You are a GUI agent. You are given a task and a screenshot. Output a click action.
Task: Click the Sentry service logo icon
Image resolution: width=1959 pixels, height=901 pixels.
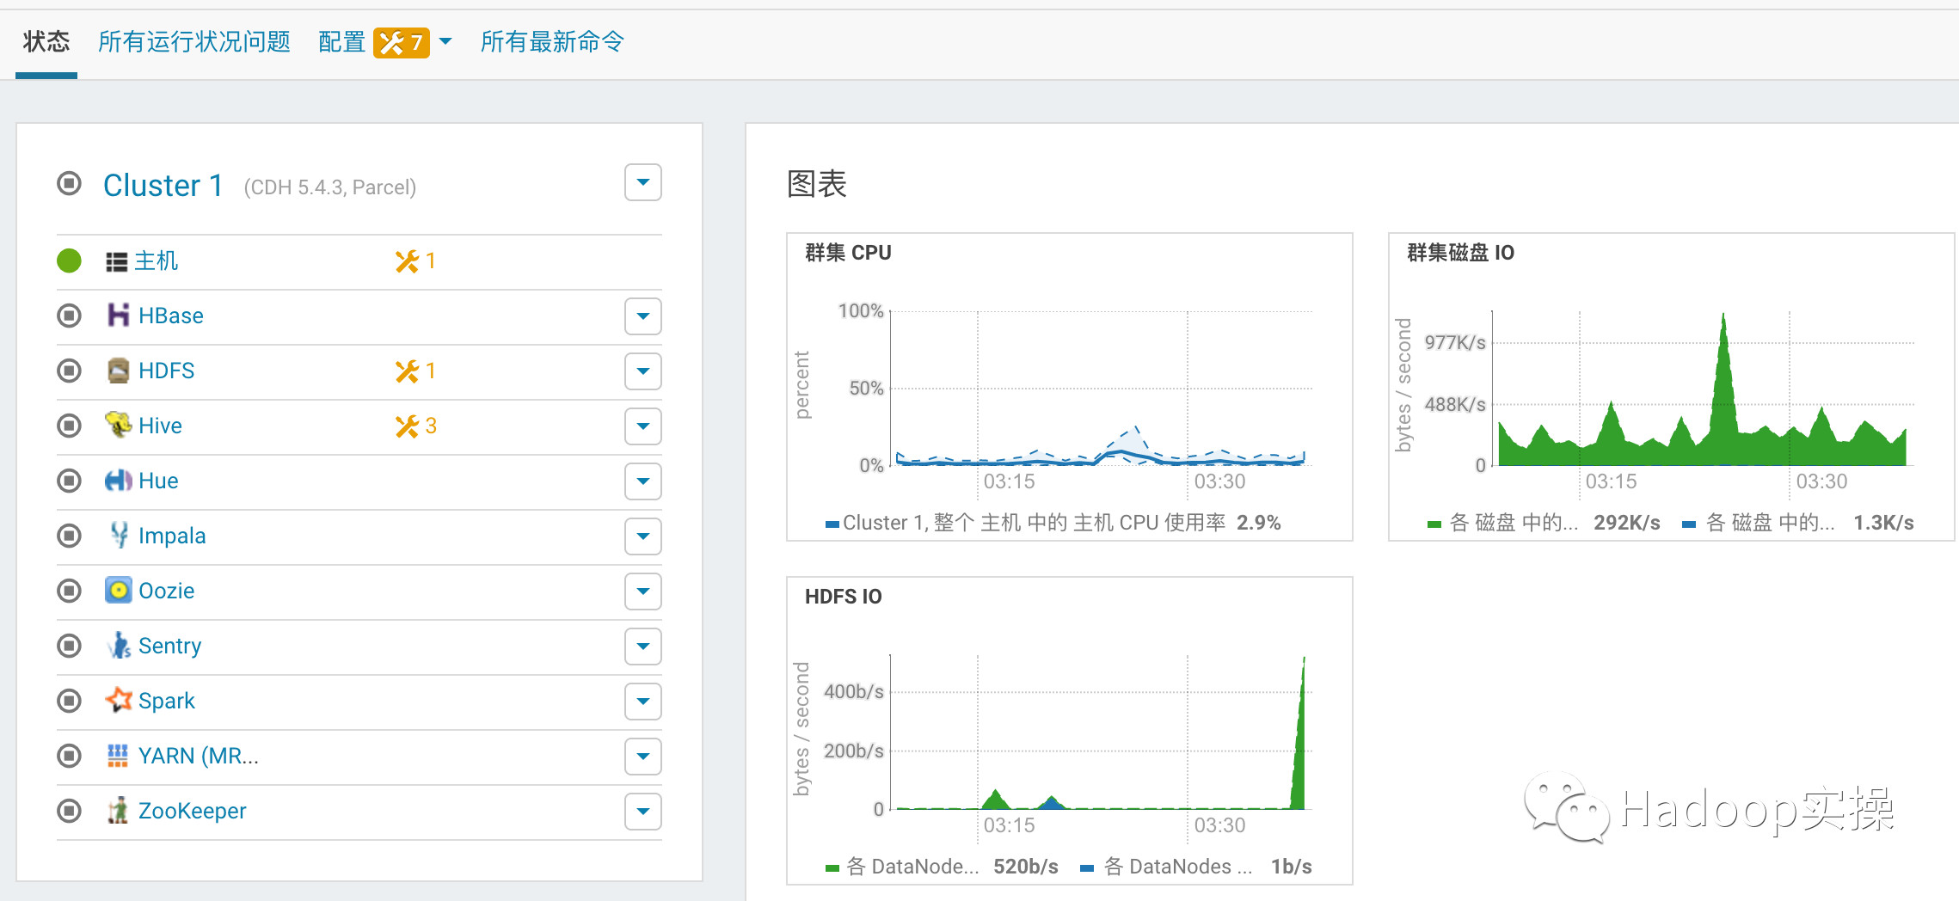point(119,646)
